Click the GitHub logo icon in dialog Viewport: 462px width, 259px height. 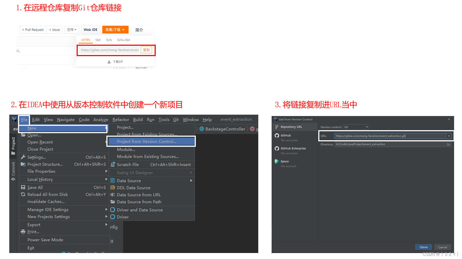tap(277, 136)
